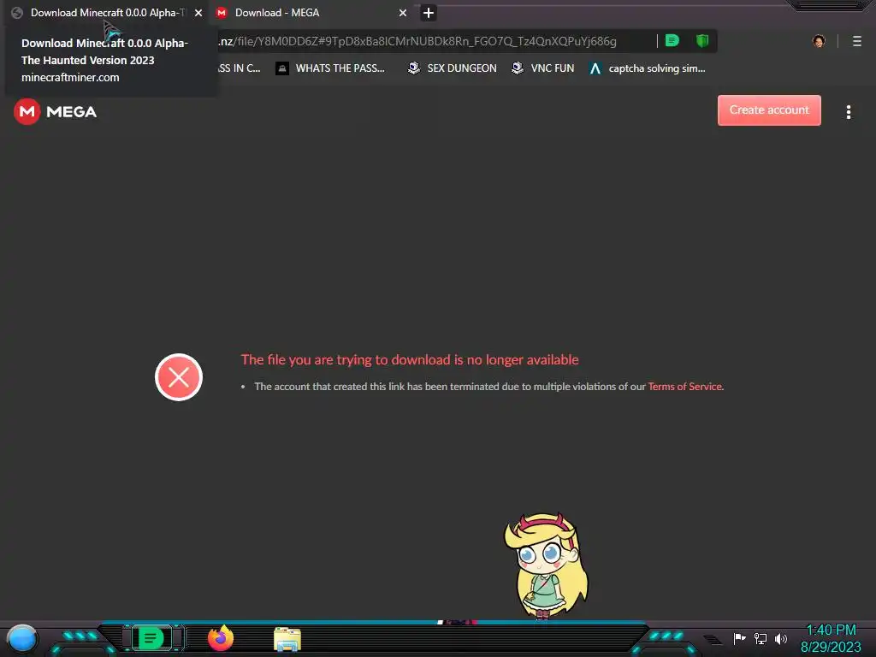Open the green browser app on taskbar
Screen dimensions: 876x657
(x=150, y=638)
